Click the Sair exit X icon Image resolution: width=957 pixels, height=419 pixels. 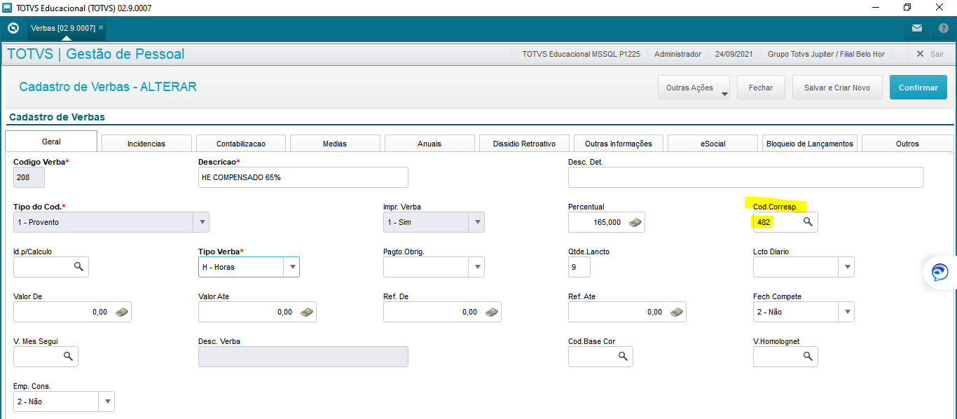click(x=921, y=54)
